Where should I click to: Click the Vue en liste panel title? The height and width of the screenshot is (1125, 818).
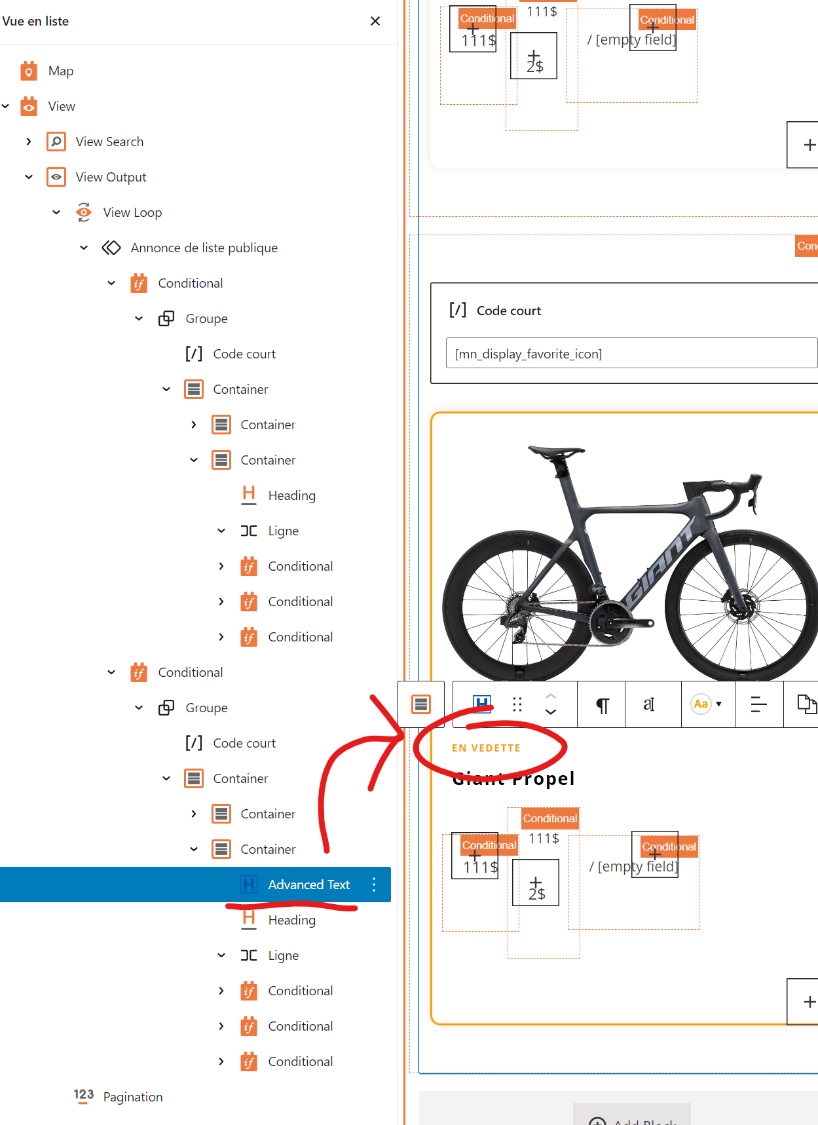(x=35, y=21)
